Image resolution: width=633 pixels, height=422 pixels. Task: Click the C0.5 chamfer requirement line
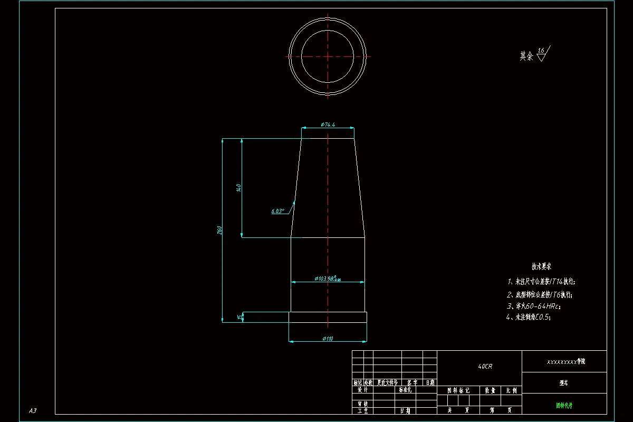(x=529, y=318)
